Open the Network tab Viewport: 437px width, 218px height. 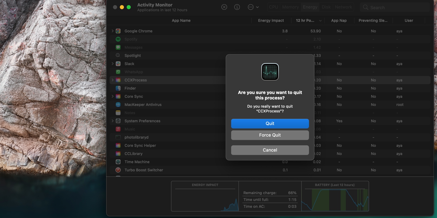pyautogui.click(x=343, y=7)
